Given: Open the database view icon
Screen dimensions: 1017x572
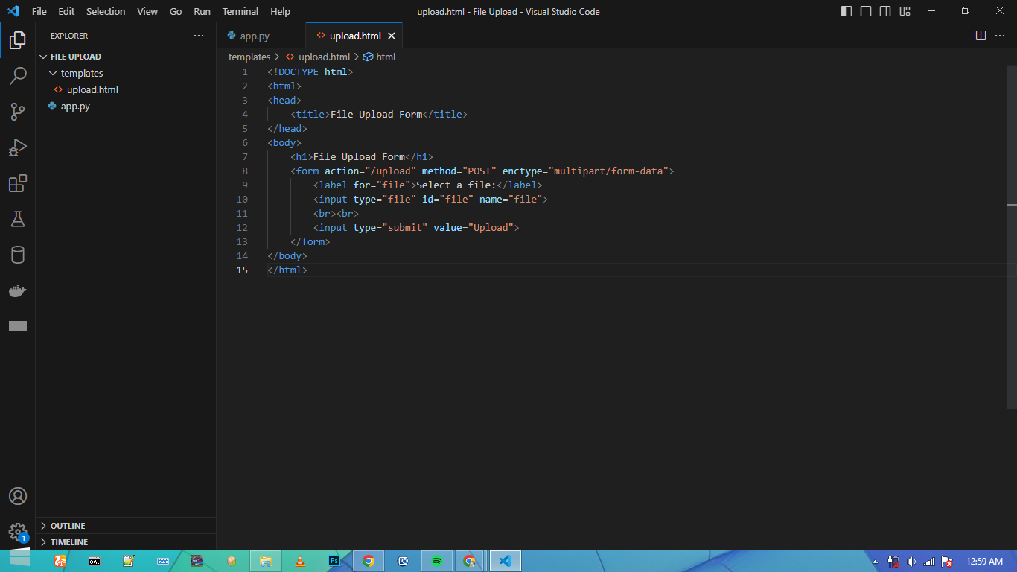Looking at the screenshot, I should 18,255.
